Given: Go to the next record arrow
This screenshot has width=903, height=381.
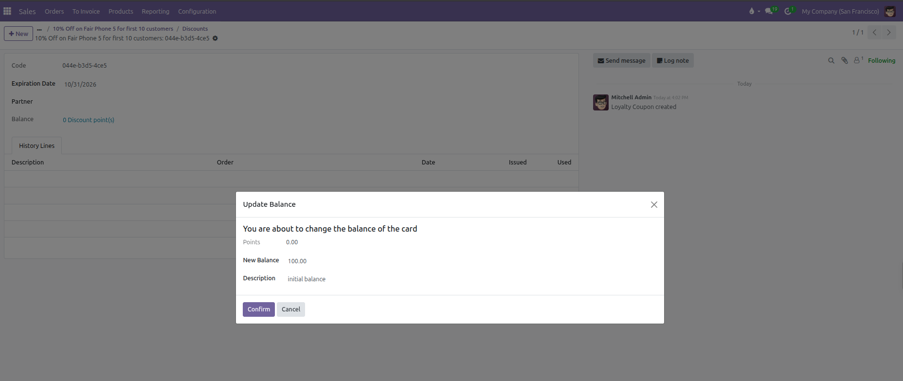Looking at the screenshot, I should pos(889,33).
